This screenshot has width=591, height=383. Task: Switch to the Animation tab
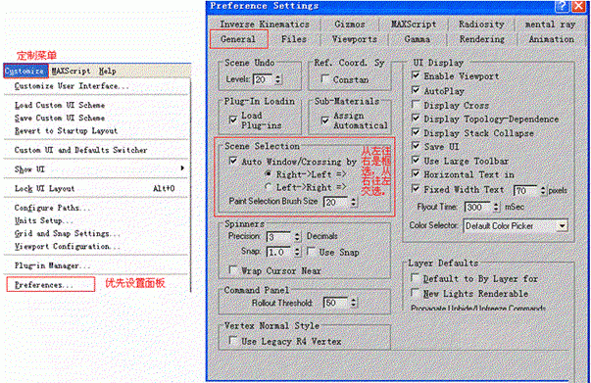pos(551,39)
